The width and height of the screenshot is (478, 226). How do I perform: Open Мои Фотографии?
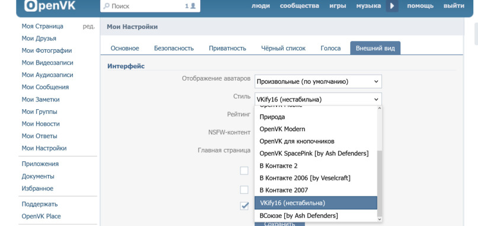47,50
